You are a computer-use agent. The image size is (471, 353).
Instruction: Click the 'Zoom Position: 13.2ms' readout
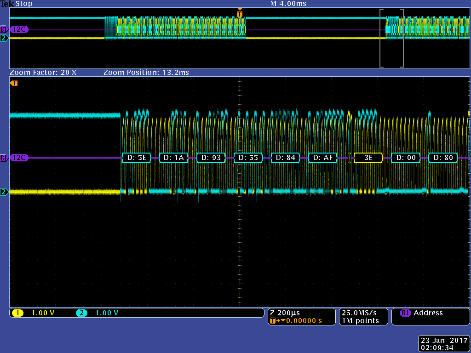tap(146, 73)
